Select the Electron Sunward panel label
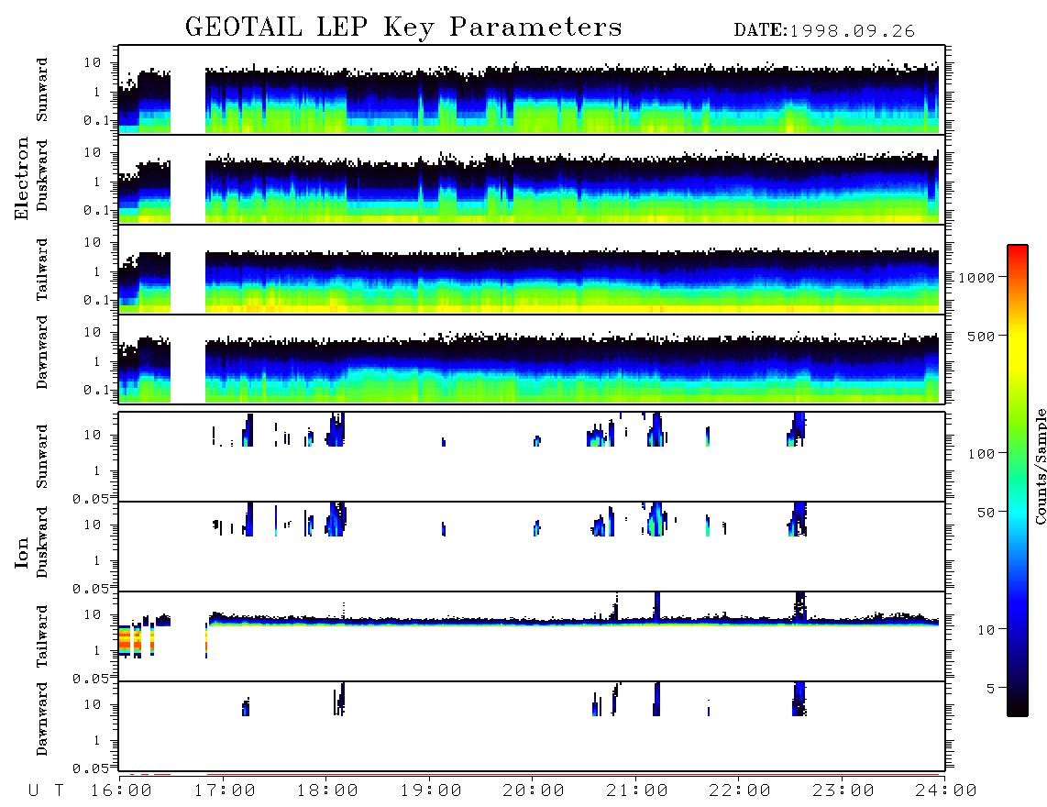 42,90
